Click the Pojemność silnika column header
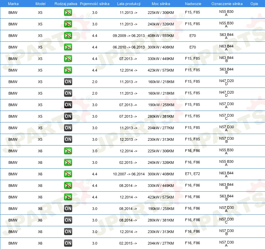The image size is (265, 249). coord(95,4)
